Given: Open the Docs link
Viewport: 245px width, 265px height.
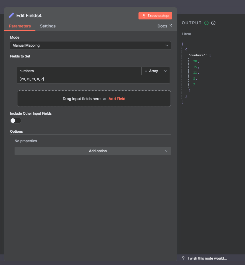Looking at the screenshot, I should pyautogui.click(x=162, y=26).
